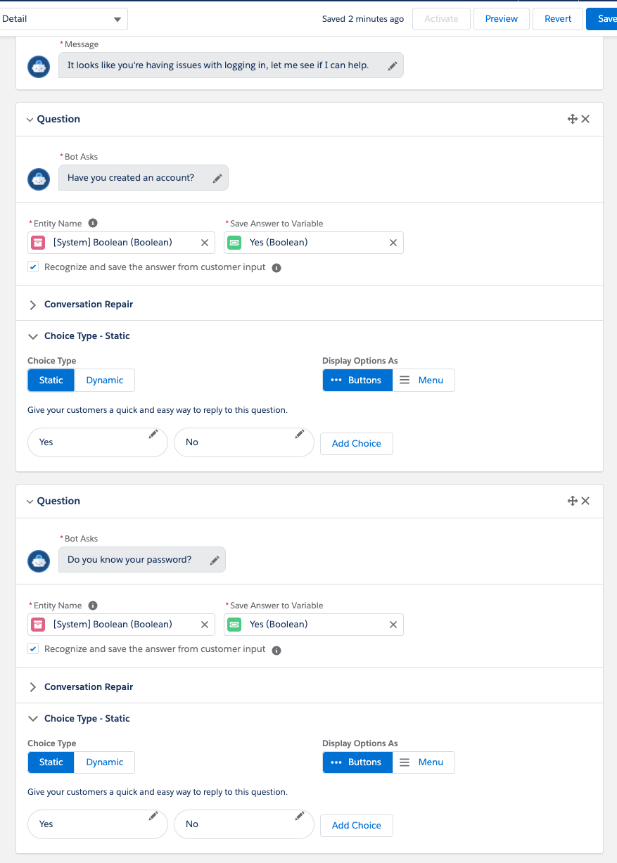The image size is (617, 863).
Task: Edit the 'Have you created an account?' question
Action: click(217, 178)
